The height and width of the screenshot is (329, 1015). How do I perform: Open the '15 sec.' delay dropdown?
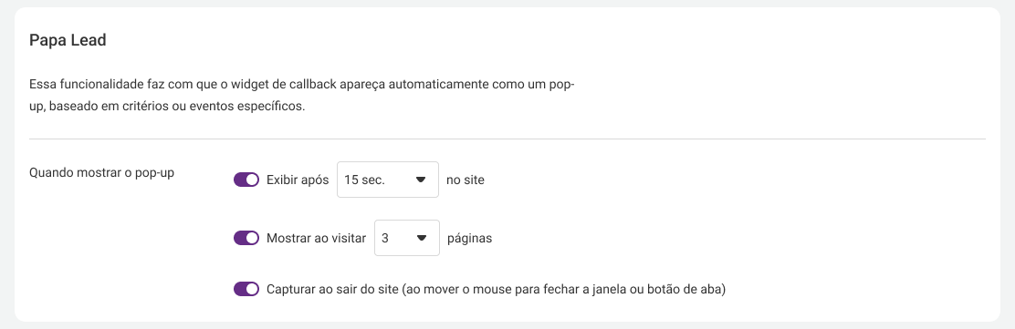point(388,180)
